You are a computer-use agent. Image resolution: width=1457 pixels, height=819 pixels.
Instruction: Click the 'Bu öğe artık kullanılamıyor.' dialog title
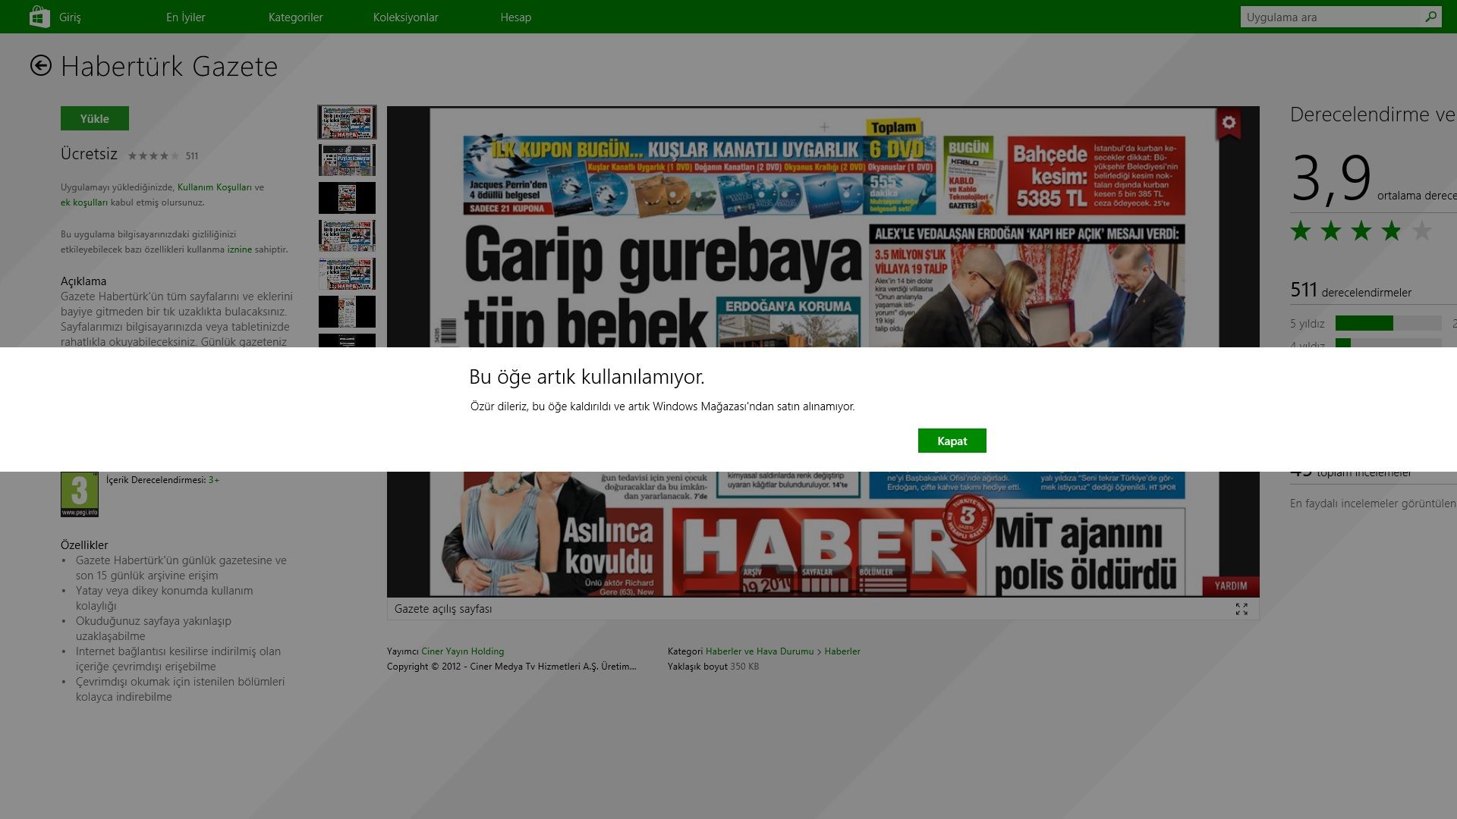[587, 377]
